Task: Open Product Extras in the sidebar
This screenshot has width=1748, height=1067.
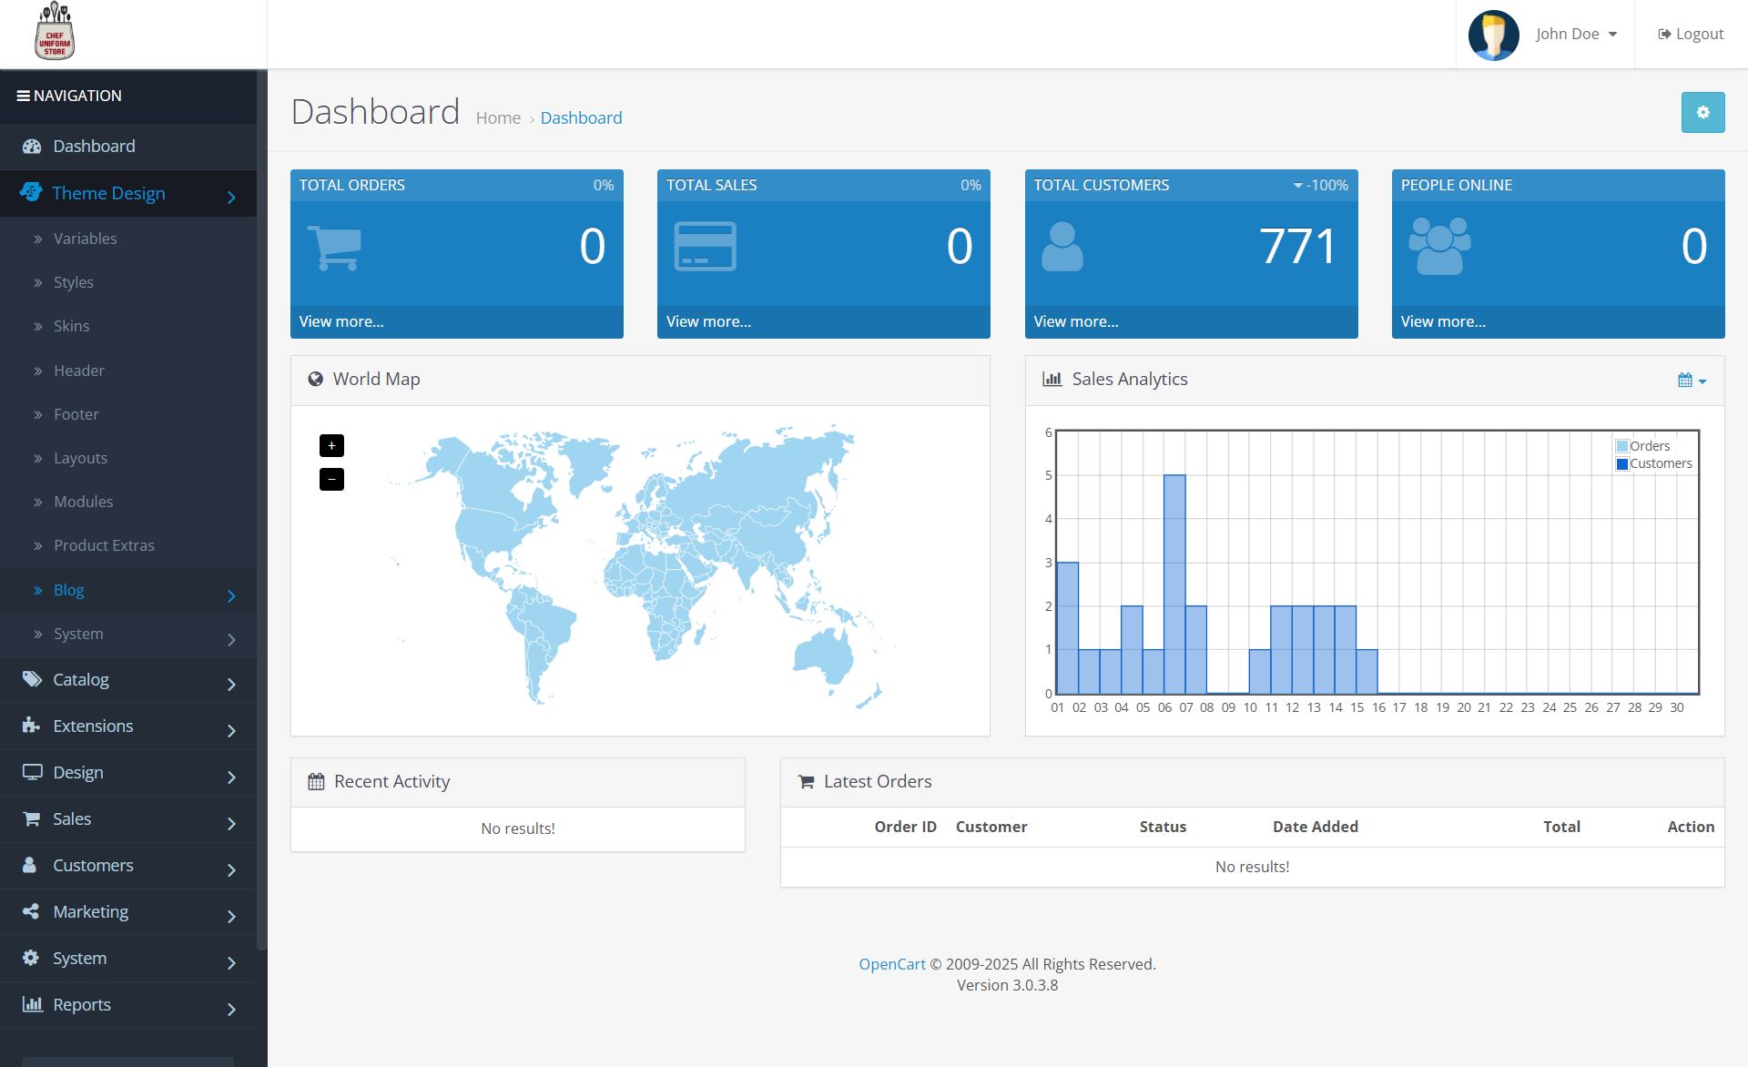Action: (x=104, y=545)
